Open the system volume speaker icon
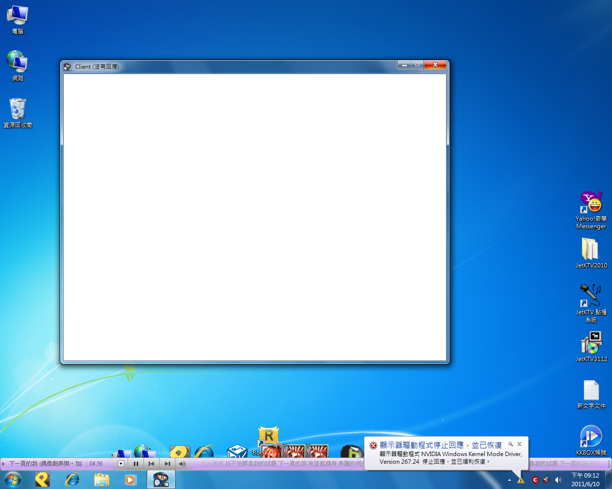This screenshot has width=612, height=489. click(558, 480)
